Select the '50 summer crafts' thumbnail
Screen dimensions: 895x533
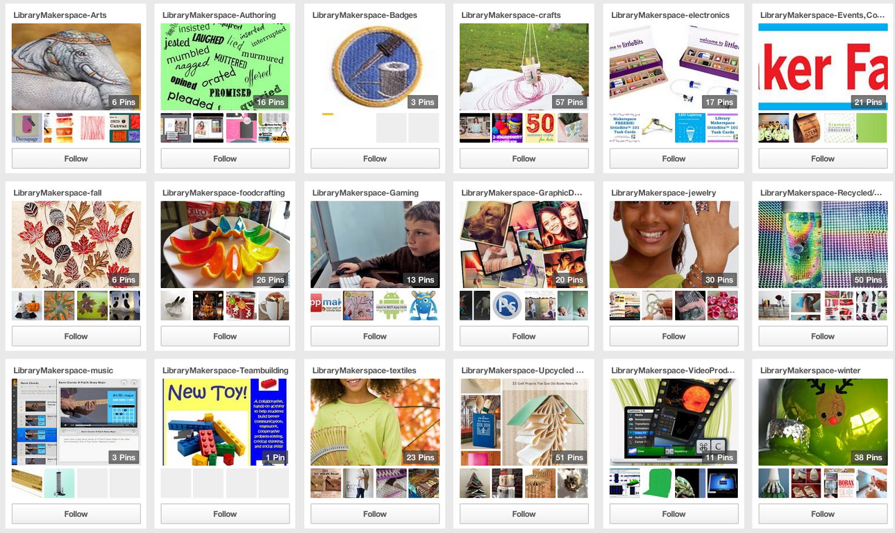pyautogui.click(x=539, y=128)
